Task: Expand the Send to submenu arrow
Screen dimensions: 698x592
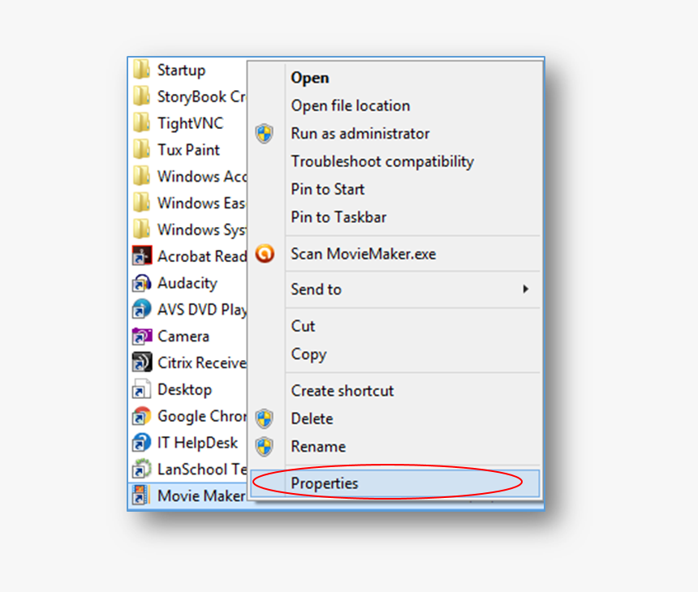Action: [x=526, y=289]
